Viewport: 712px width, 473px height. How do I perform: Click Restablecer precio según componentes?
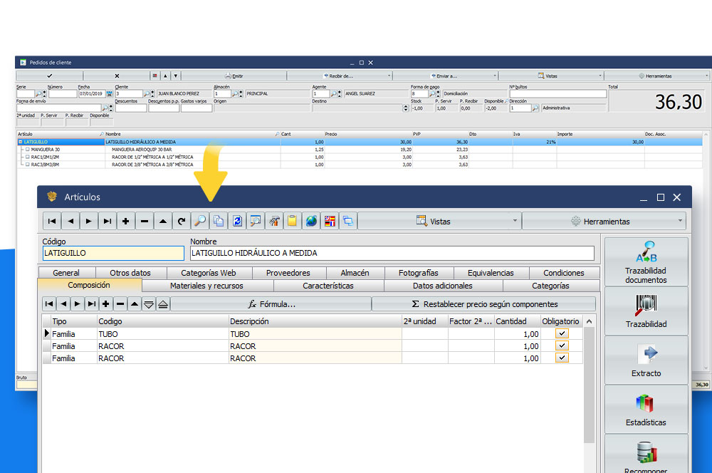pos(484,304)
